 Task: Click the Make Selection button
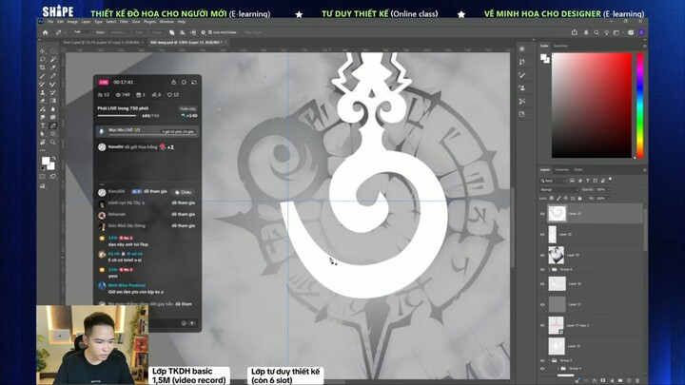tap(118, 32)
